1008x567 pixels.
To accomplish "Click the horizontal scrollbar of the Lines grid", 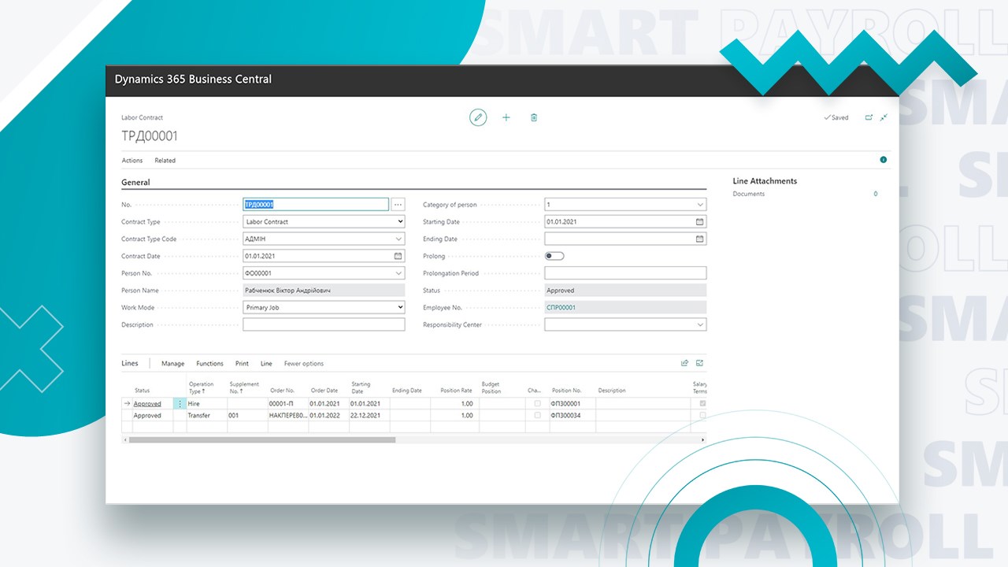I will (x=262, y=439).
